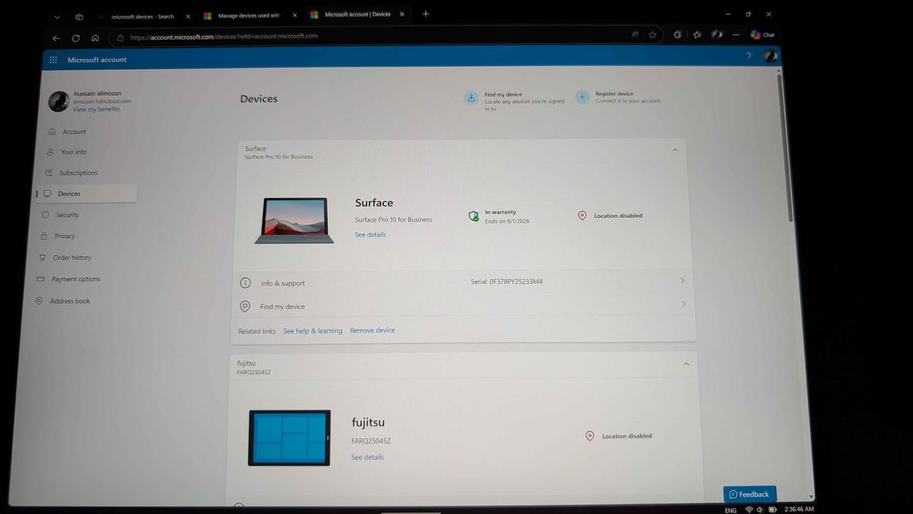The image size is (913, 514).
Task: Click the account profile picture in header
Action: coord(770,56)
